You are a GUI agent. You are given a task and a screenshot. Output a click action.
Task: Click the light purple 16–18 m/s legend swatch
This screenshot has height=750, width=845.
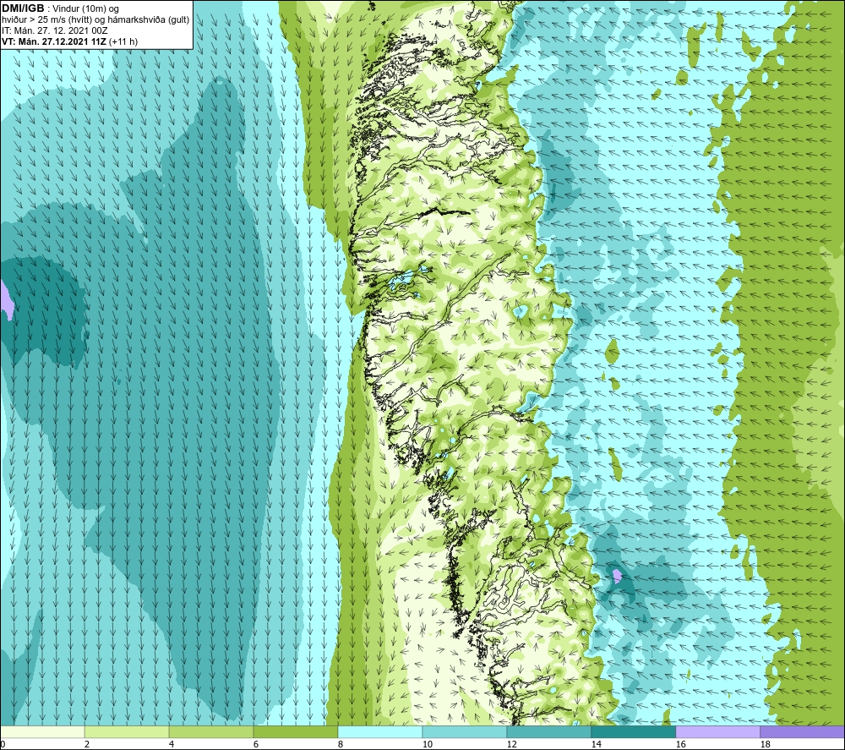click(x=718, y=731)
